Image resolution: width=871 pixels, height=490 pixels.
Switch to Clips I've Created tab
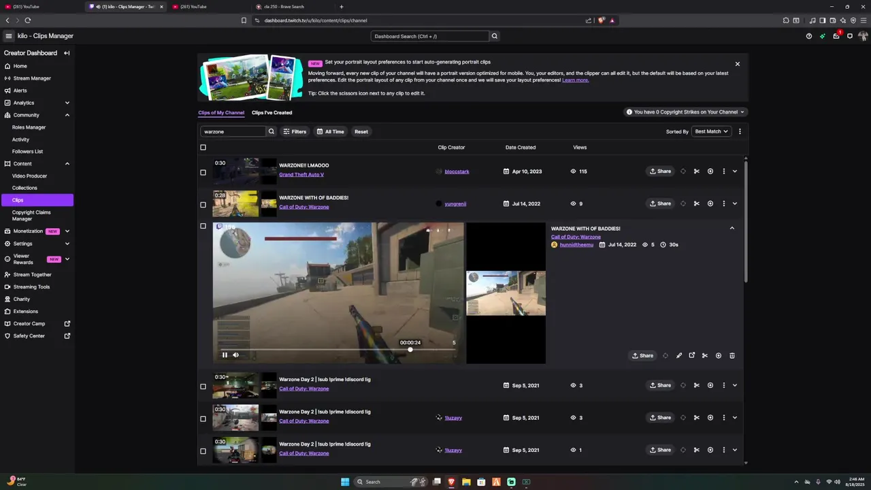(x=272, y=112)
